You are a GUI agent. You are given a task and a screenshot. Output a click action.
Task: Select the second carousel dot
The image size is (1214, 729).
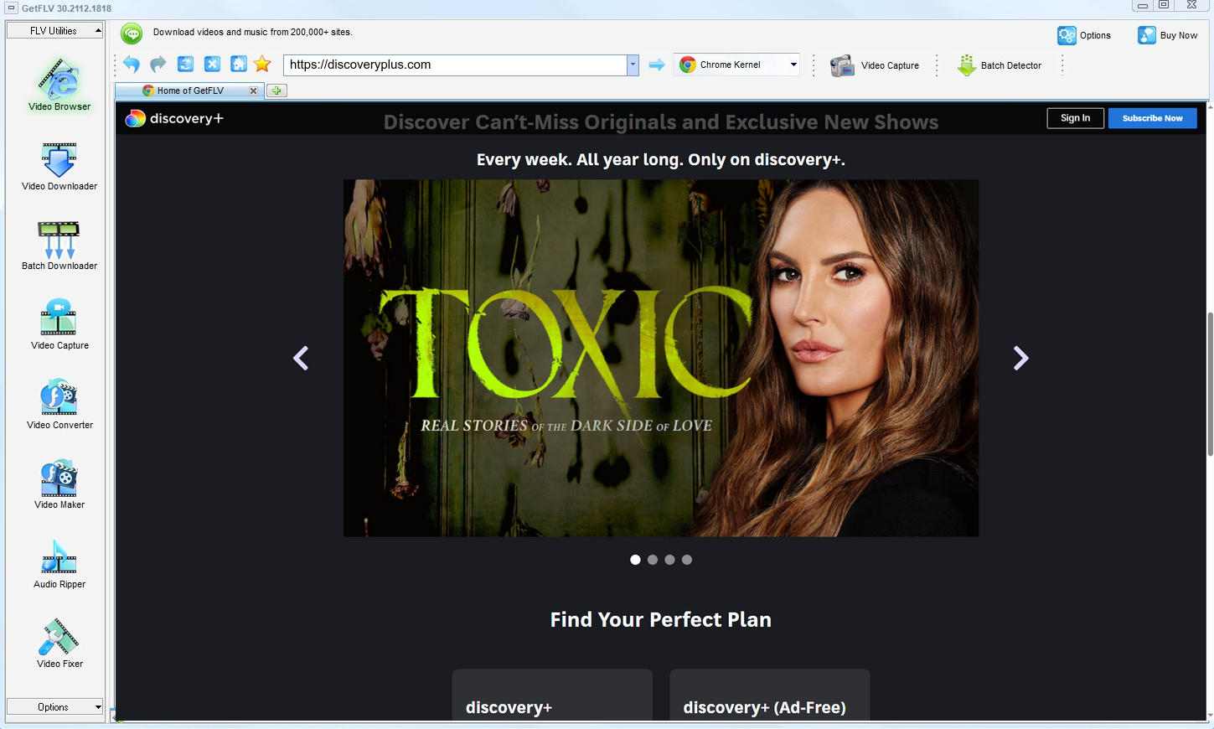click(653, 560)
